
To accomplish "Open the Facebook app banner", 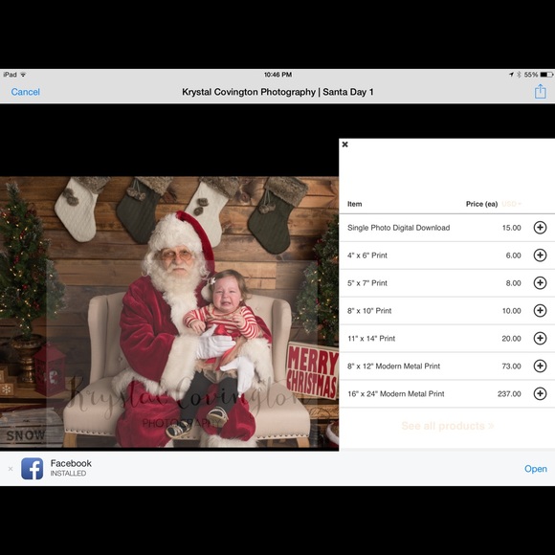I will point(536,469).
